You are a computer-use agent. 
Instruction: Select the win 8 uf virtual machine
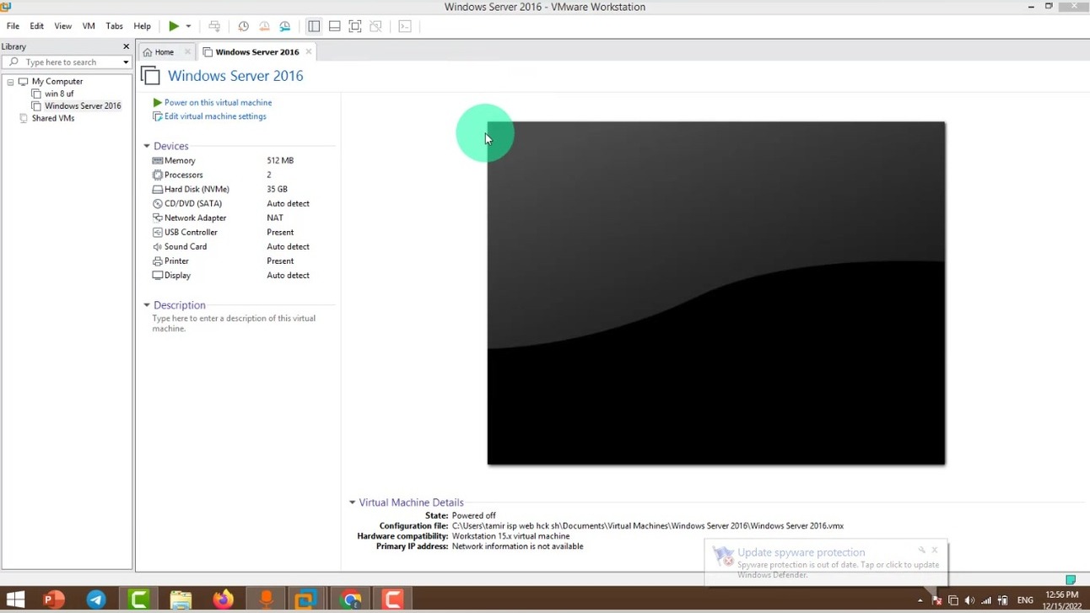click(x=59, y=94)
